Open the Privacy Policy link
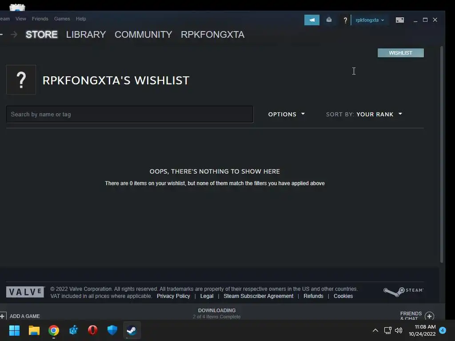The width and height of the screenshot is (455, 341). point(173,296)
